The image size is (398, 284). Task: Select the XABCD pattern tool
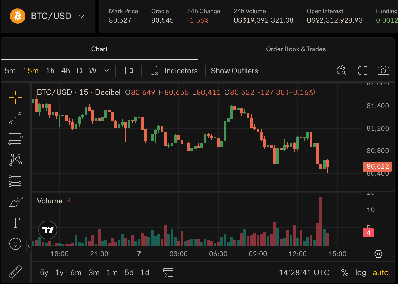[x=16, y=160]
